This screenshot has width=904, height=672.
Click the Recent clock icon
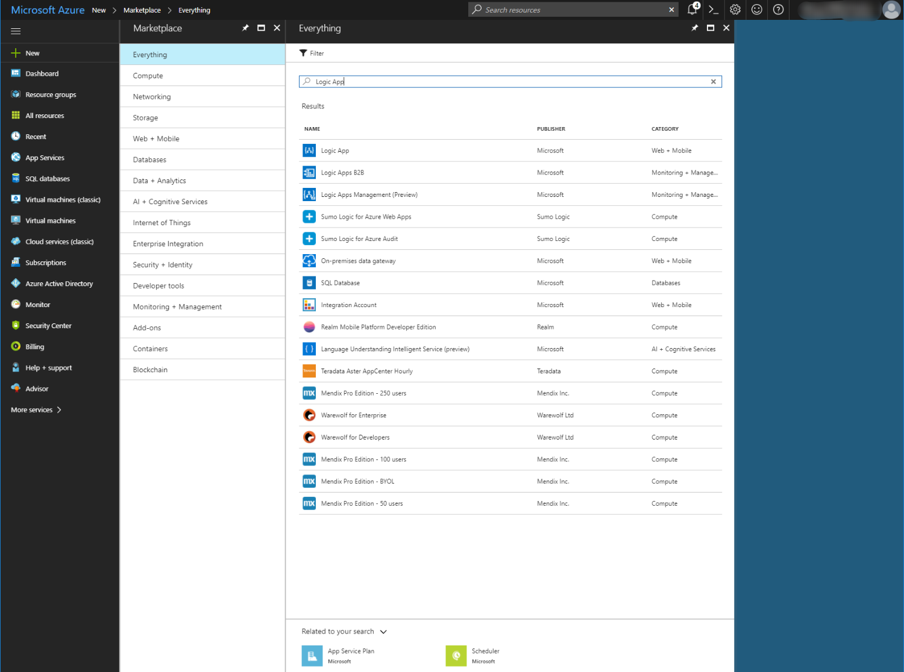(x=16, y=137)
